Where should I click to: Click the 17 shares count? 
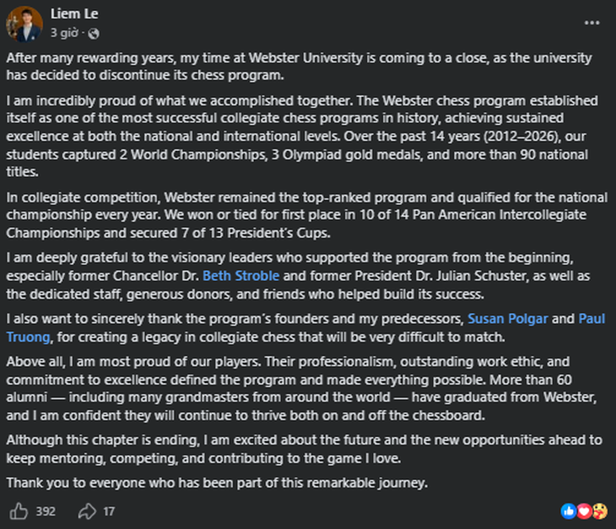click(x=109, y=511)
